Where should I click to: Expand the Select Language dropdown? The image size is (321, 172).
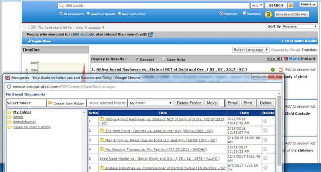coord(251,50)
